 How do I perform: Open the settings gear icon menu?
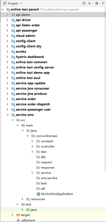click(98, 4)
